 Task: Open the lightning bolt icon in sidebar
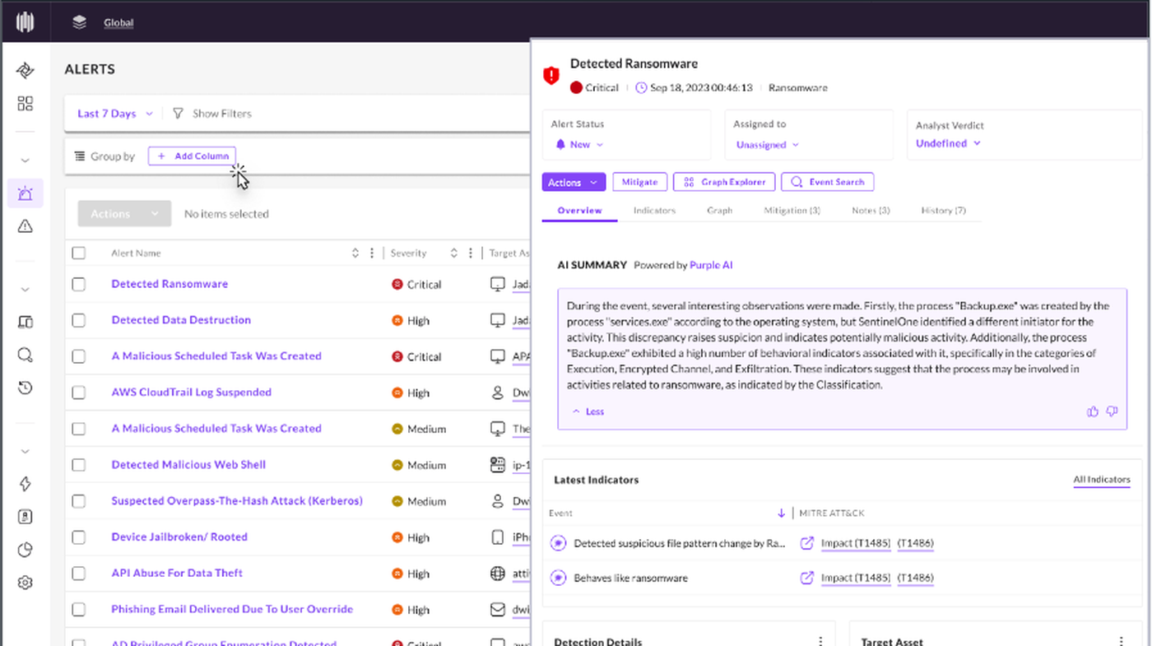[x=26, y=484]
